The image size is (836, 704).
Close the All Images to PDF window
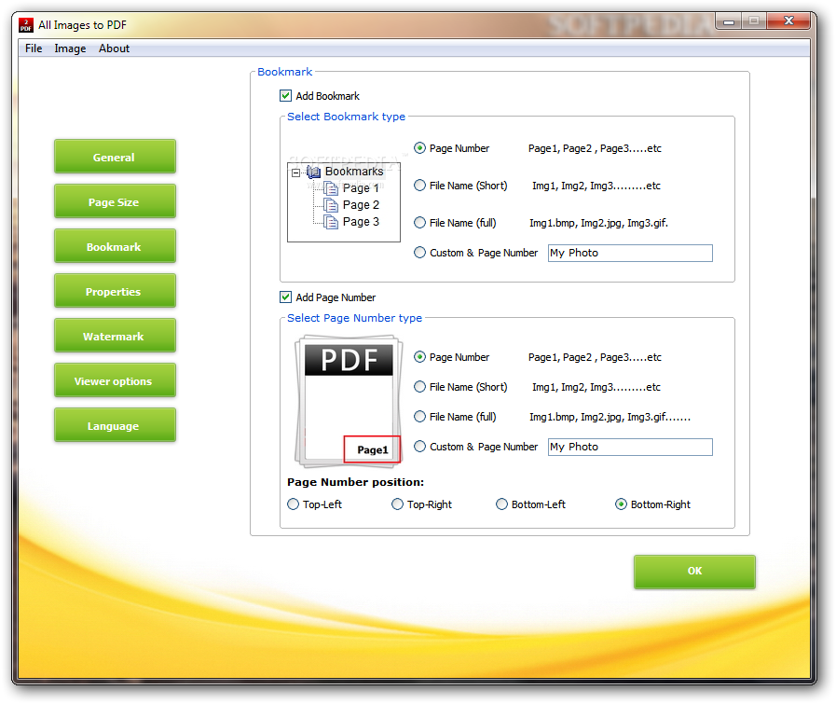788,21
